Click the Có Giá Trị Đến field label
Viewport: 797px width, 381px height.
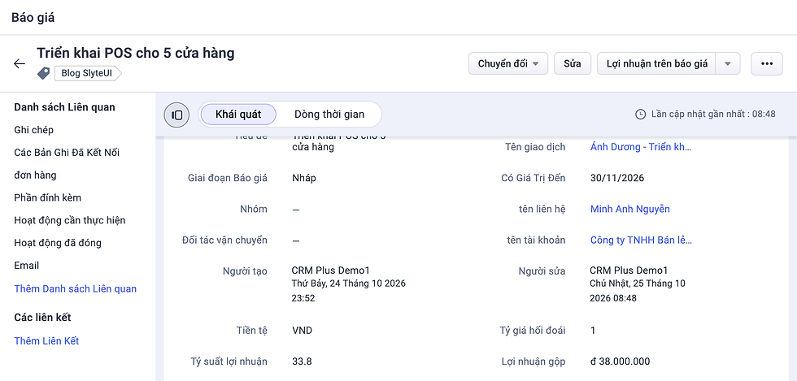pyautogui.click(x=534, y=178)
